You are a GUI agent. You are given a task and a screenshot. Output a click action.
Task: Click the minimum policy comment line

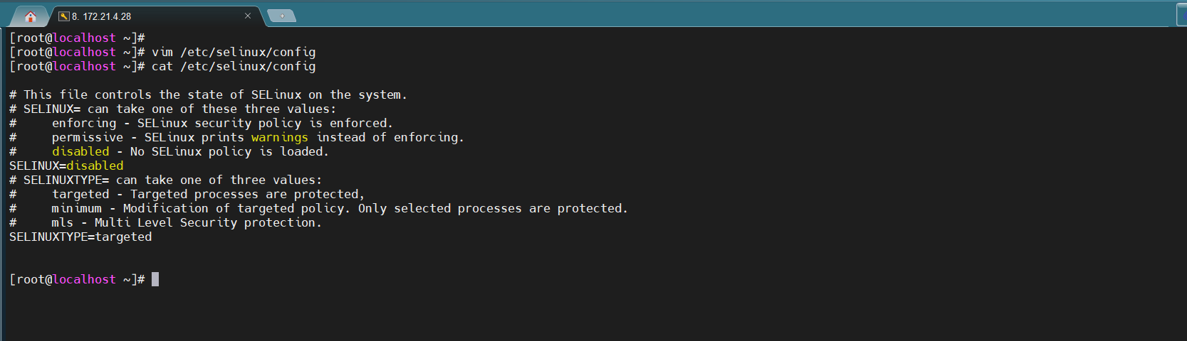tap(318, 208)
